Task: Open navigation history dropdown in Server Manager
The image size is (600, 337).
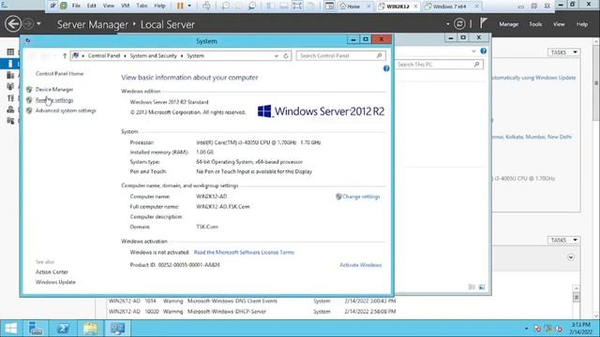Action: [x=38, y=24]
